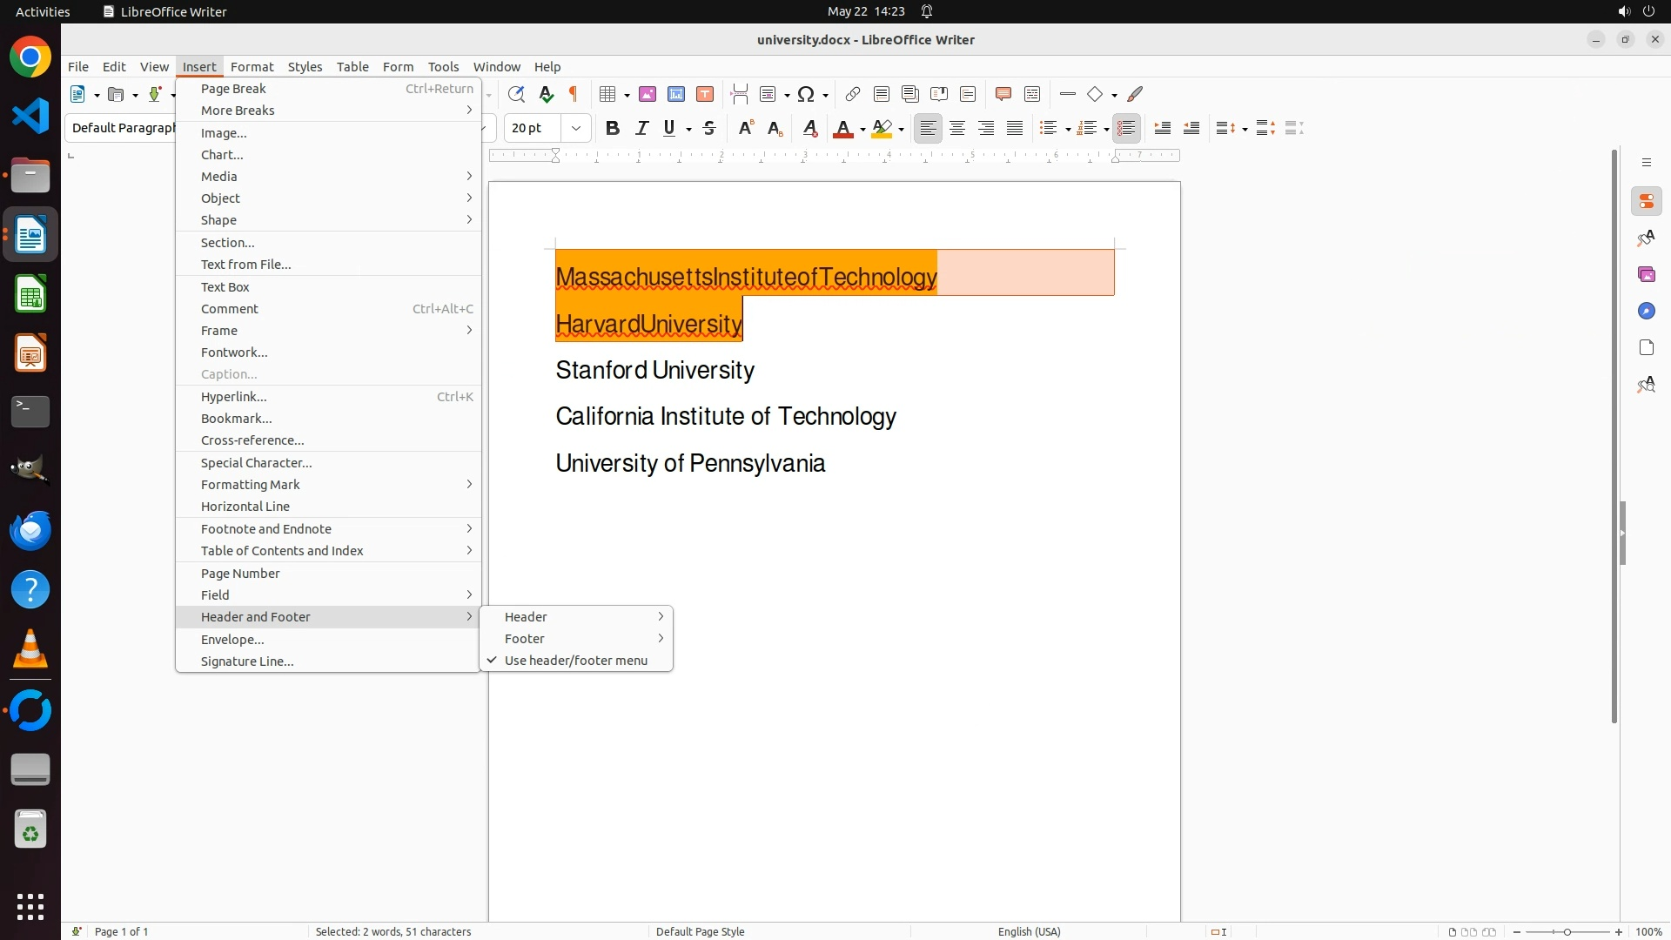Open the sidebar Gallery panel icon
The height and width of the screenshot is (940, 1671).
pos(1646,274)
